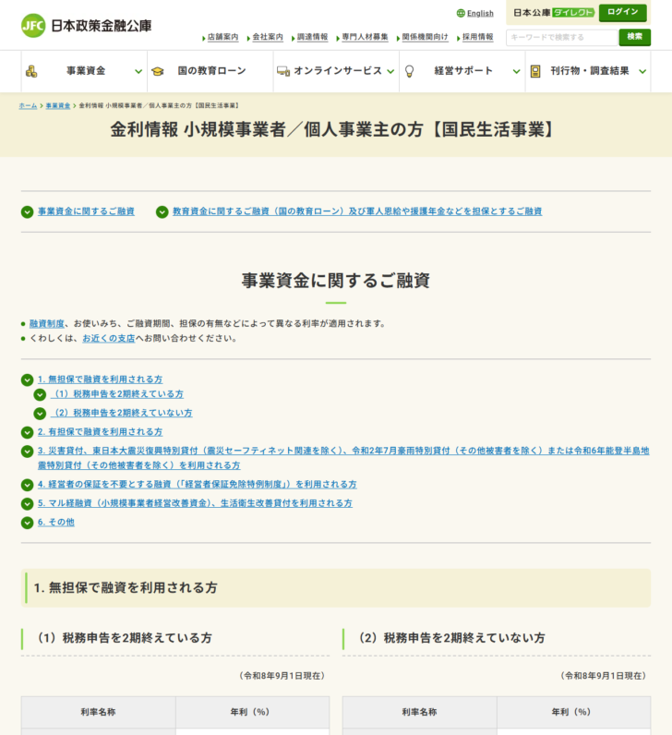The width and height of the screenshot is (672, 735).
Task: Jump to (2) 税務申告を2期終えていない方 link
Action: (x=121, y=413)
